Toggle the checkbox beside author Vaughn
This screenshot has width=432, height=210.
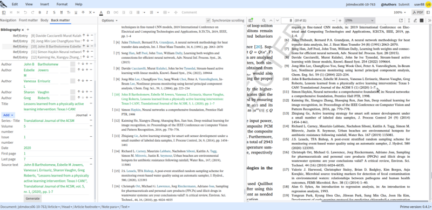72,92
